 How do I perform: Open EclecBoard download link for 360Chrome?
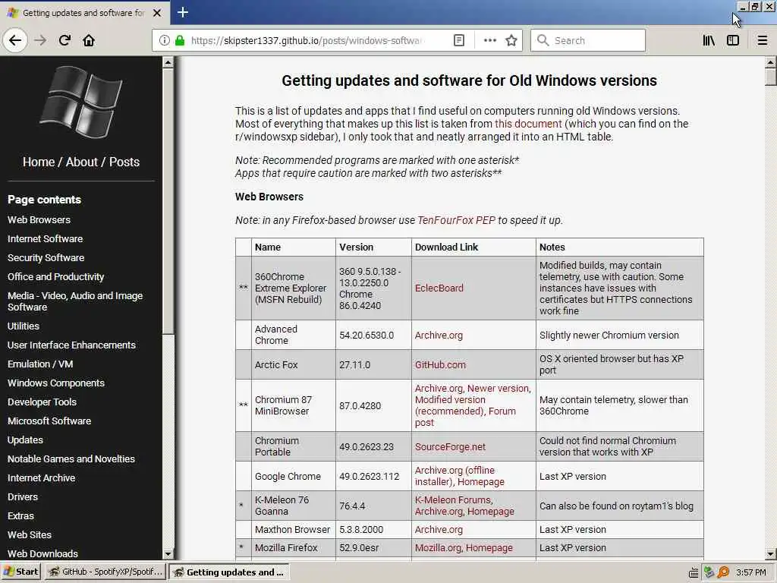click(439, 288)
